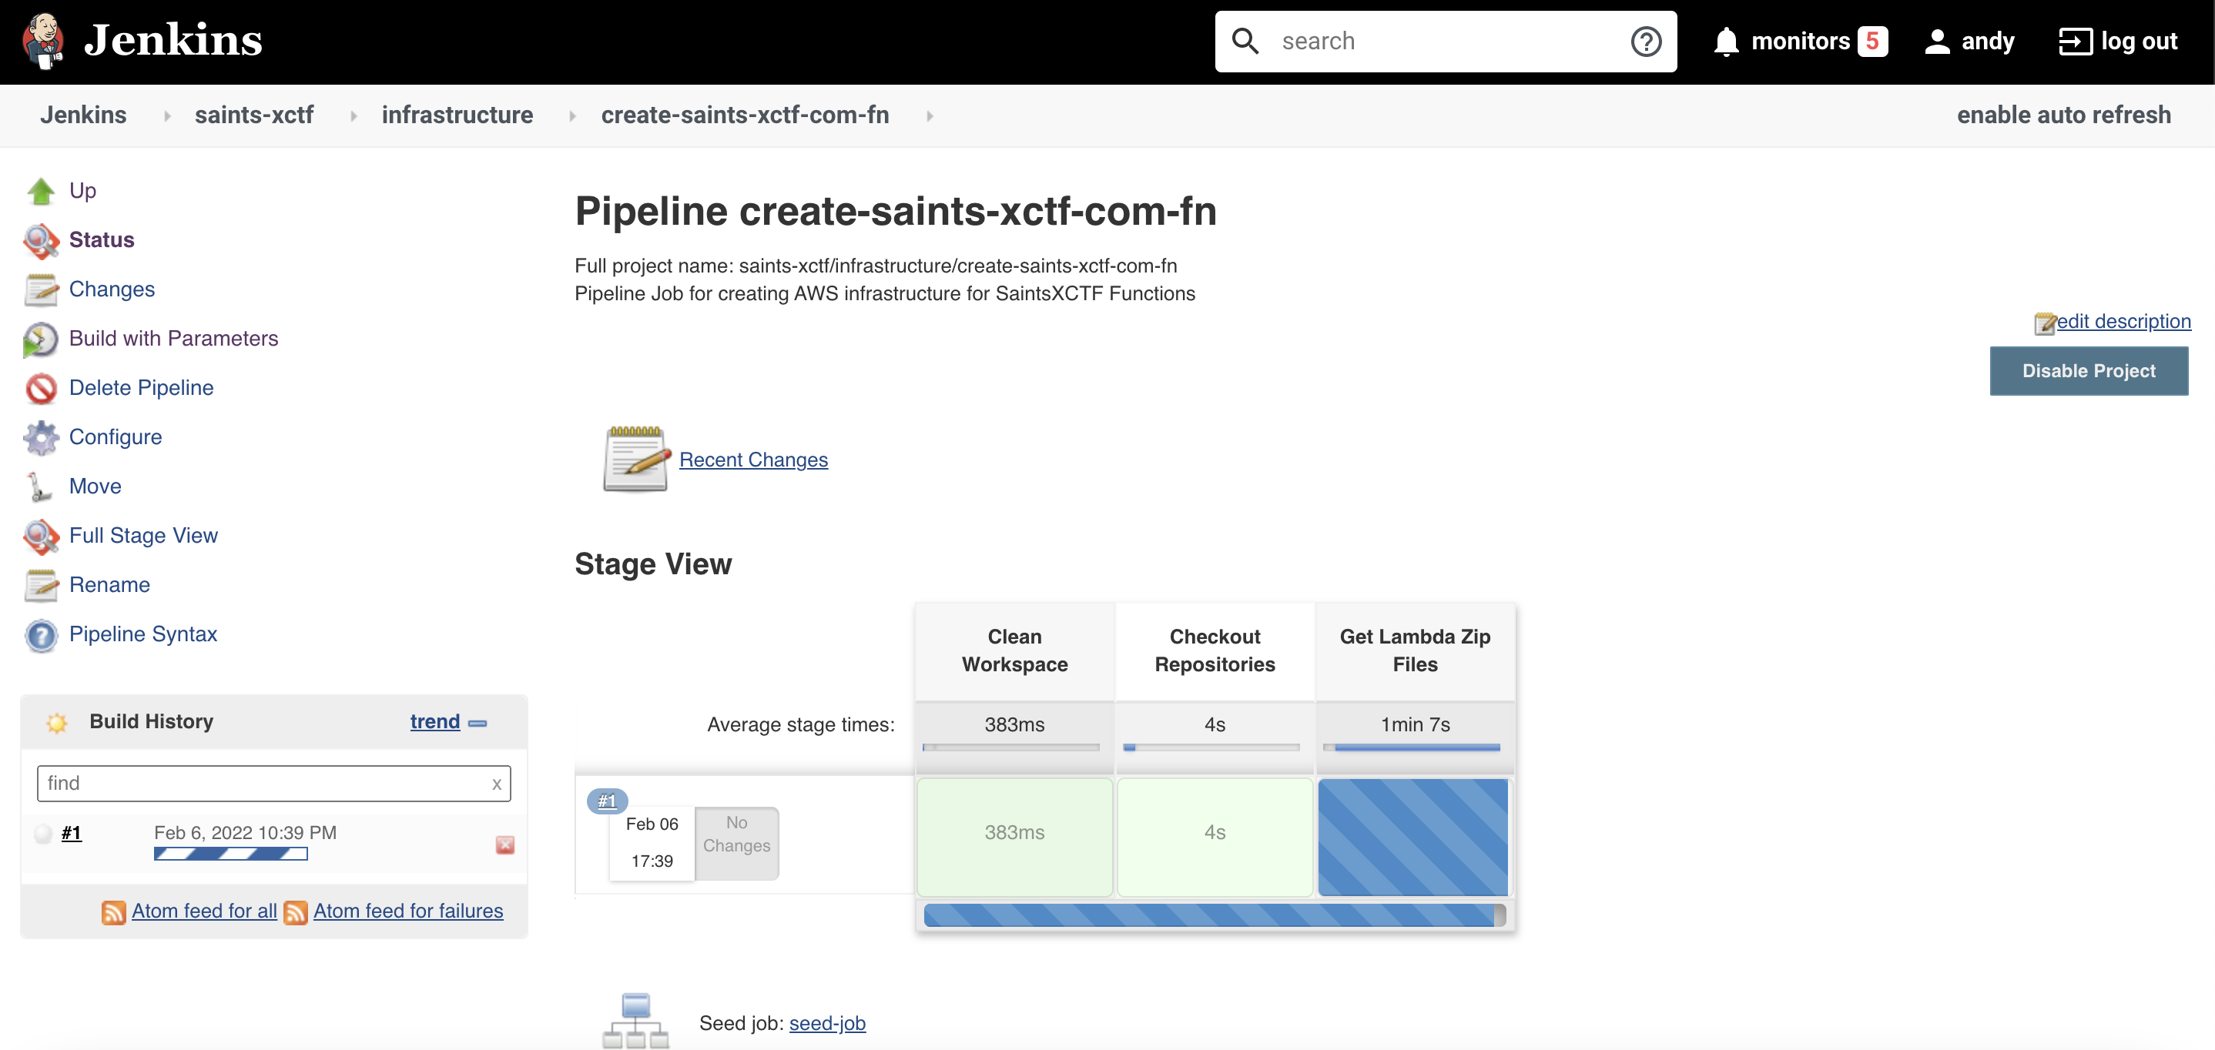The image size is (2215, 1050).
Task: Open the Configure page
Action: [x=116, y=436]
